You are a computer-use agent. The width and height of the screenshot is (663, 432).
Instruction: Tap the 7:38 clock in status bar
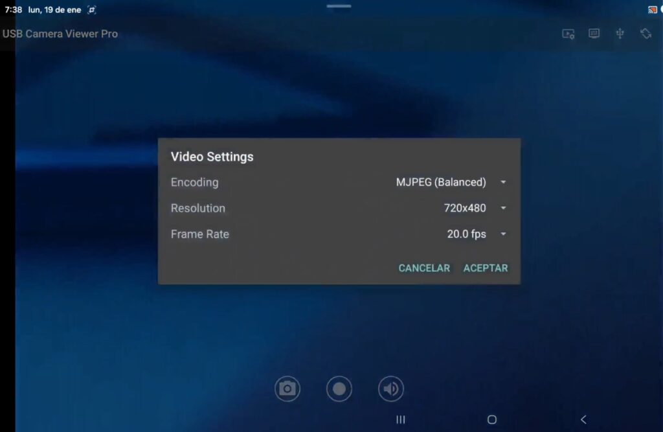point(13,10)
